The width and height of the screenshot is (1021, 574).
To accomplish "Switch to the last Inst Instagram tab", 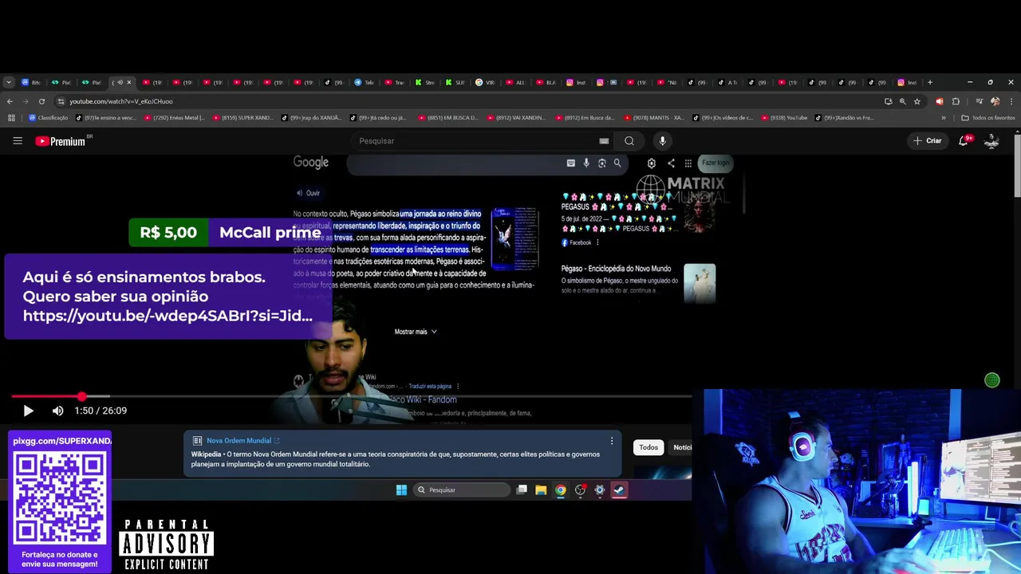I will point(907,82).
